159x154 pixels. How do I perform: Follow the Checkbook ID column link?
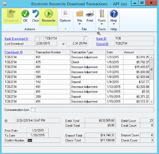14,52
